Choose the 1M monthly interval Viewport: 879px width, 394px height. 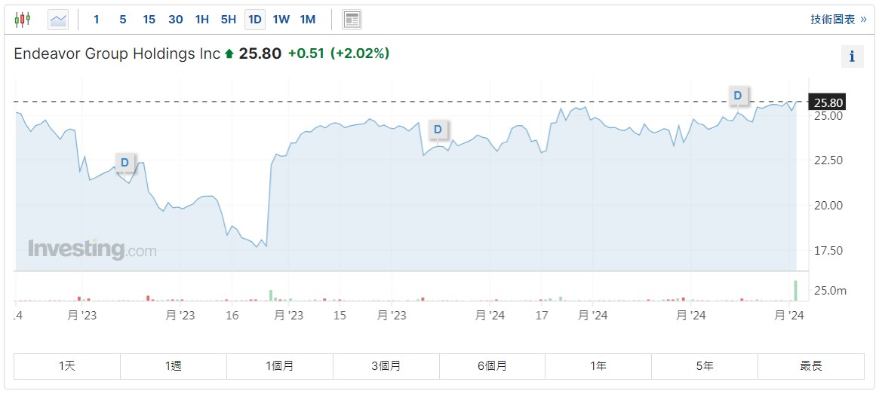(x=307, y=20)
